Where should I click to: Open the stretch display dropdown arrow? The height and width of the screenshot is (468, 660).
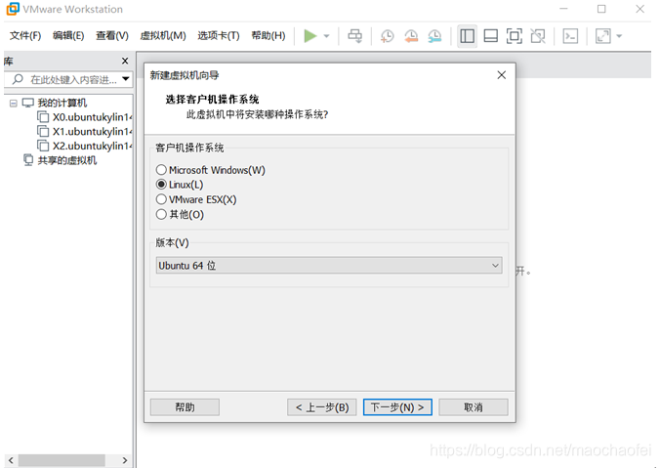[x=619, y=36]
